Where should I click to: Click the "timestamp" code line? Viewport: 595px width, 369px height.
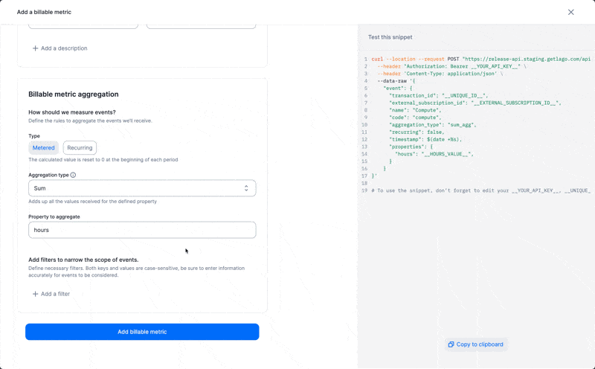point(425,139)
